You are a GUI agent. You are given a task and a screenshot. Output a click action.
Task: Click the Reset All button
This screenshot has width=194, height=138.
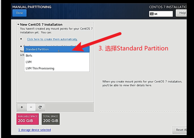[x=180, y=130]
